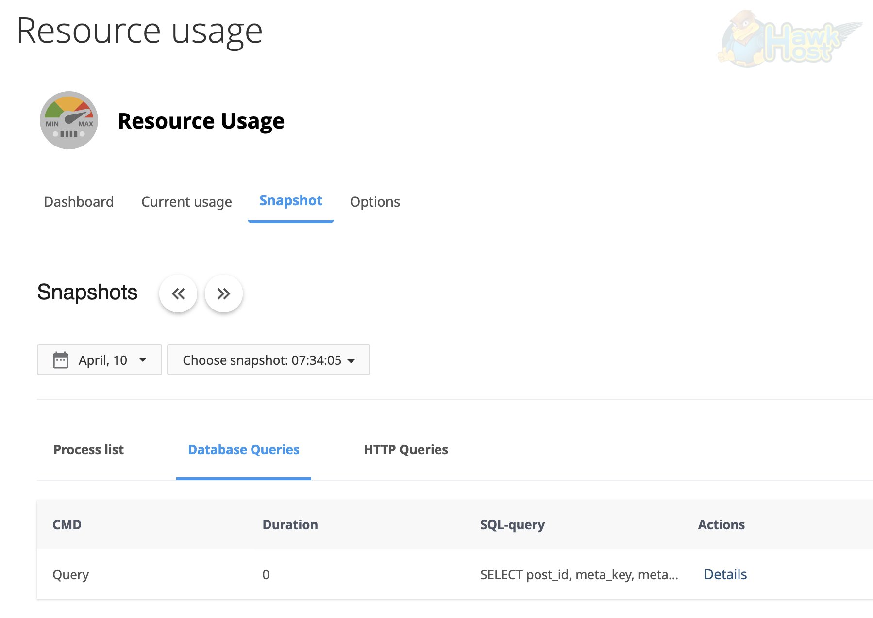Expand the snapshot time selector arrow
Viewport: 873px width, 618px height.
pos(351,361)
